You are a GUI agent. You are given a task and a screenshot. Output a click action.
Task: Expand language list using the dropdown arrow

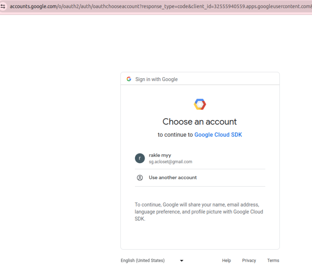(182, 261)
